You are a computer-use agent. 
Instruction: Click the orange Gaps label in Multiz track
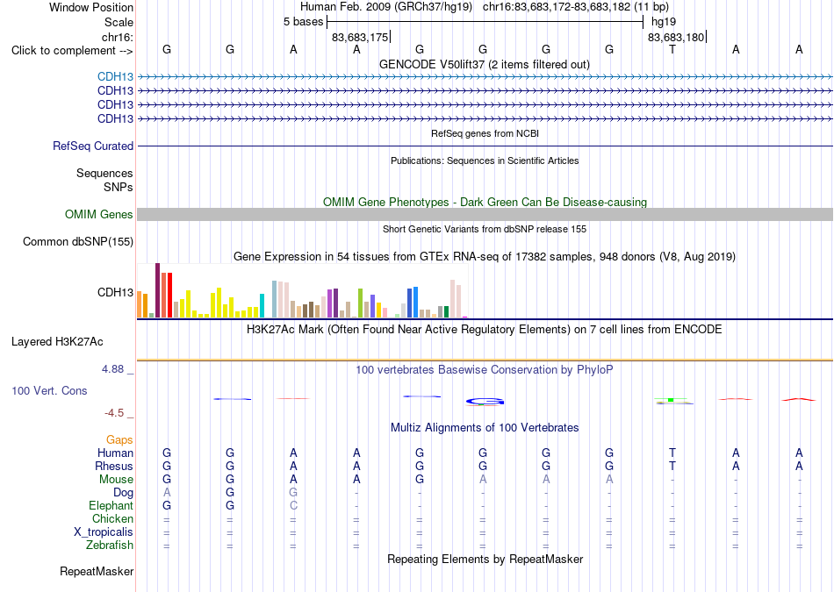pos(119,439)
